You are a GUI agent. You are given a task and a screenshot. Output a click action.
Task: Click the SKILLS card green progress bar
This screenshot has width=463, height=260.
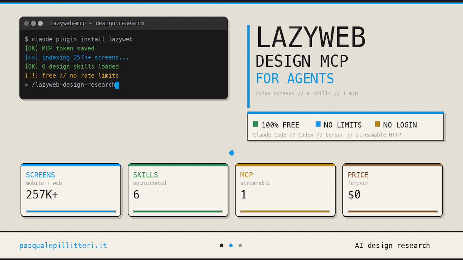pyautogui.click(x=178, y=212)
